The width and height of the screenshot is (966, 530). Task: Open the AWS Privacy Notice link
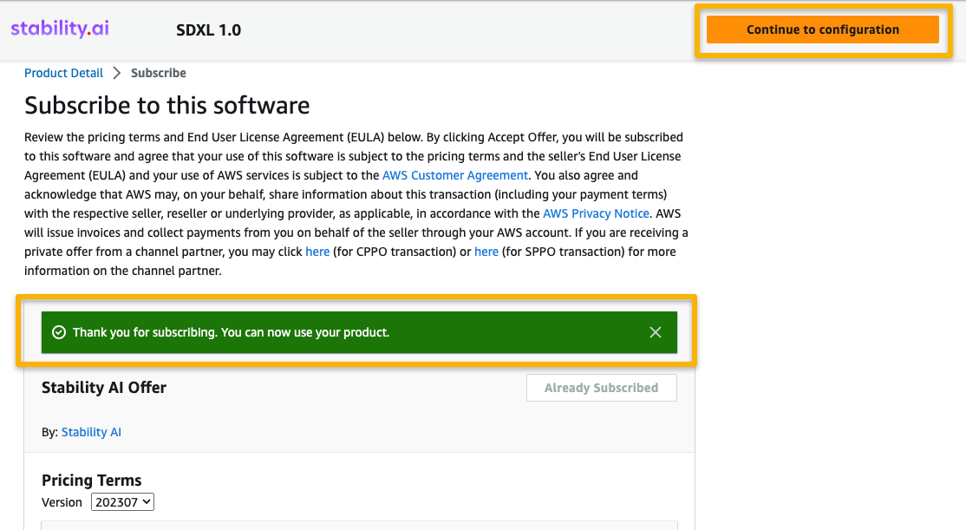(x=596, y=213)
